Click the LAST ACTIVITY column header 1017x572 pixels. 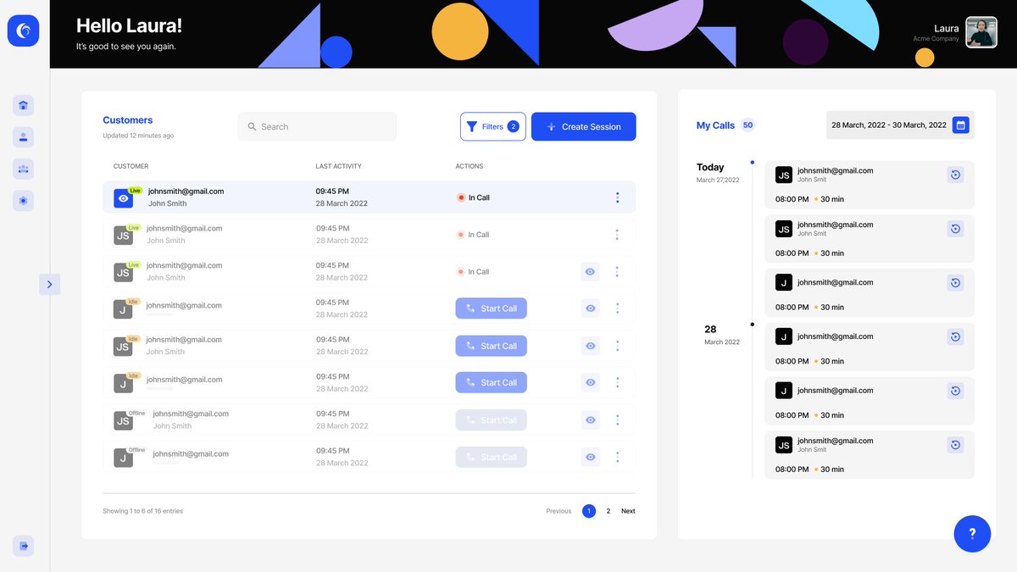point(339,167)
